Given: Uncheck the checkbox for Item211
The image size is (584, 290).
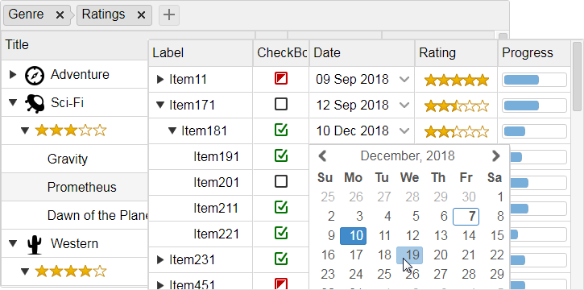Looking at the screenshot, I should [281, 207].
